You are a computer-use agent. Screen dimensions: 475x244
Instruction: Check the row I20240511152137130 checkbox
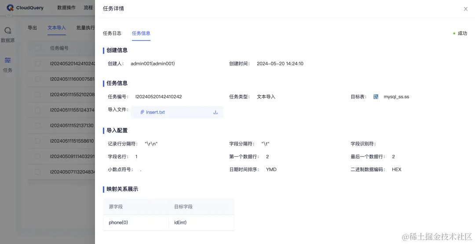[x=37, y=126]
